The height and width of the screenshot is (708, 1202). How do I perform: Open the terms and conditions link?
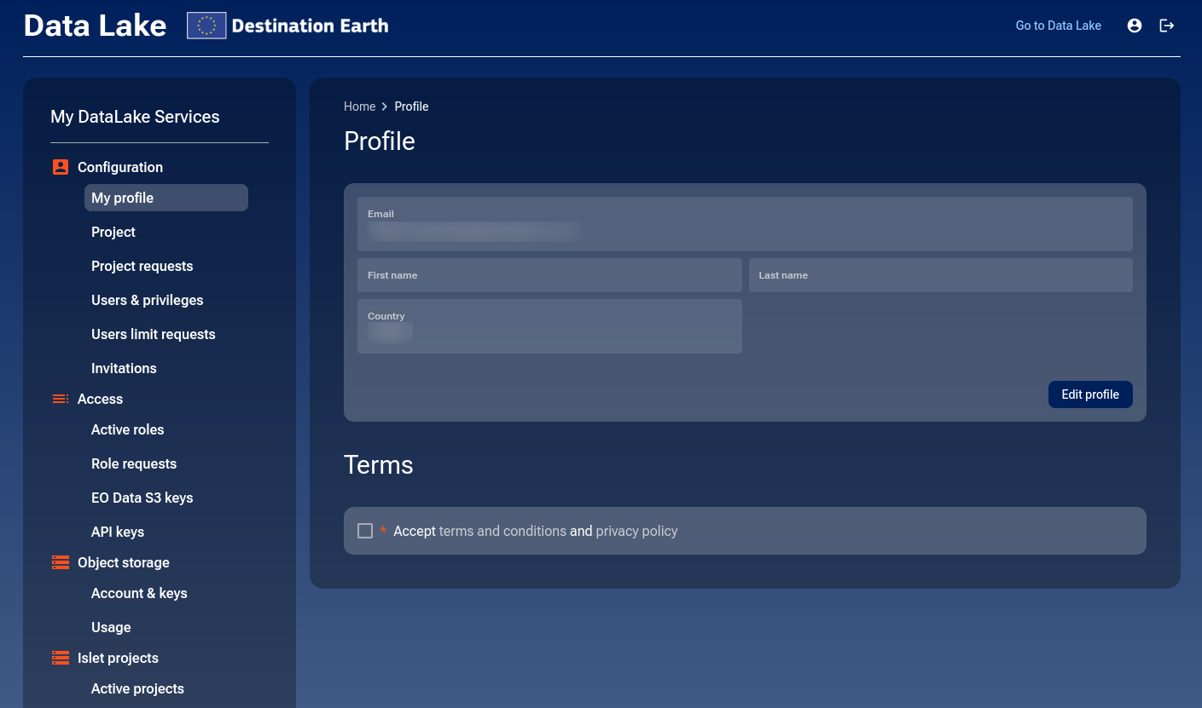click(x=502, y=530)
